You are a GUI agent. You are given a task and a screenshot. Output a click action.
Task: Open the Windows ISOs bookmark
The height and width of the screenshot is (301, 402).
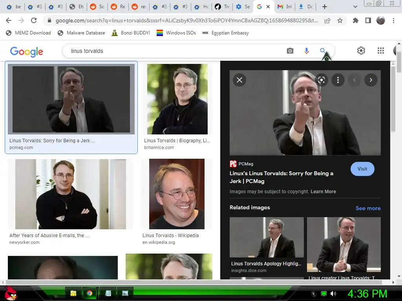176,33
